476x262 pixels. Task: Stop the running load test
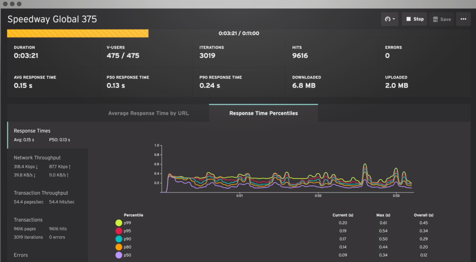[414, 19]
